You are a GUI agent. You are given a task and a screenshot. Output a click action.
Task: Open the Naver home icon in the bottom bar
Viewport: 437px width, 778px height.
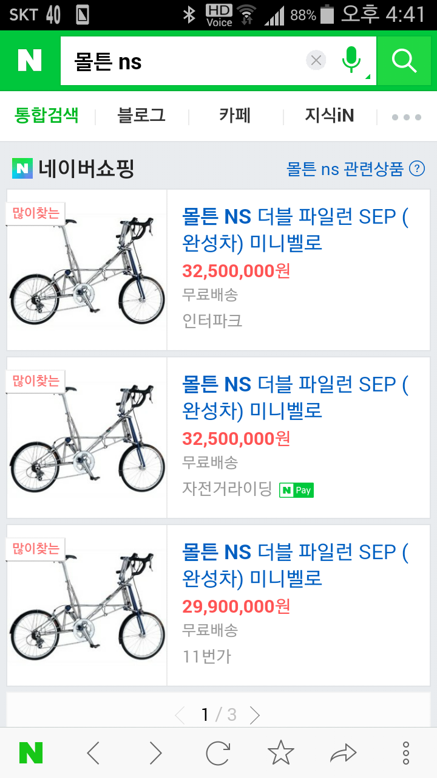tap(31, 754)
